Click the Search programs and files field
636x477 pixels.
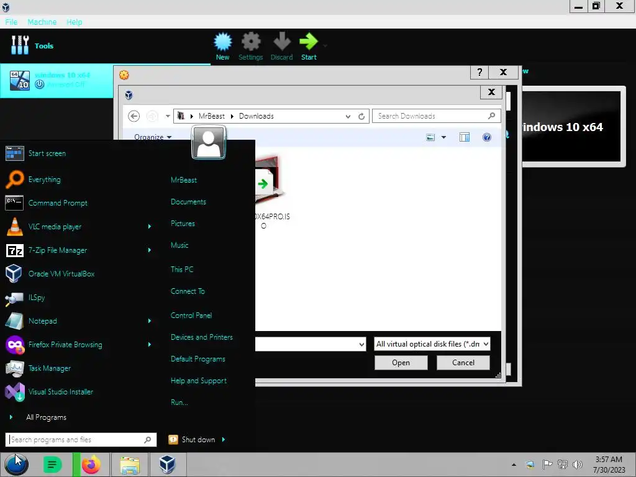tap(81, 440)
